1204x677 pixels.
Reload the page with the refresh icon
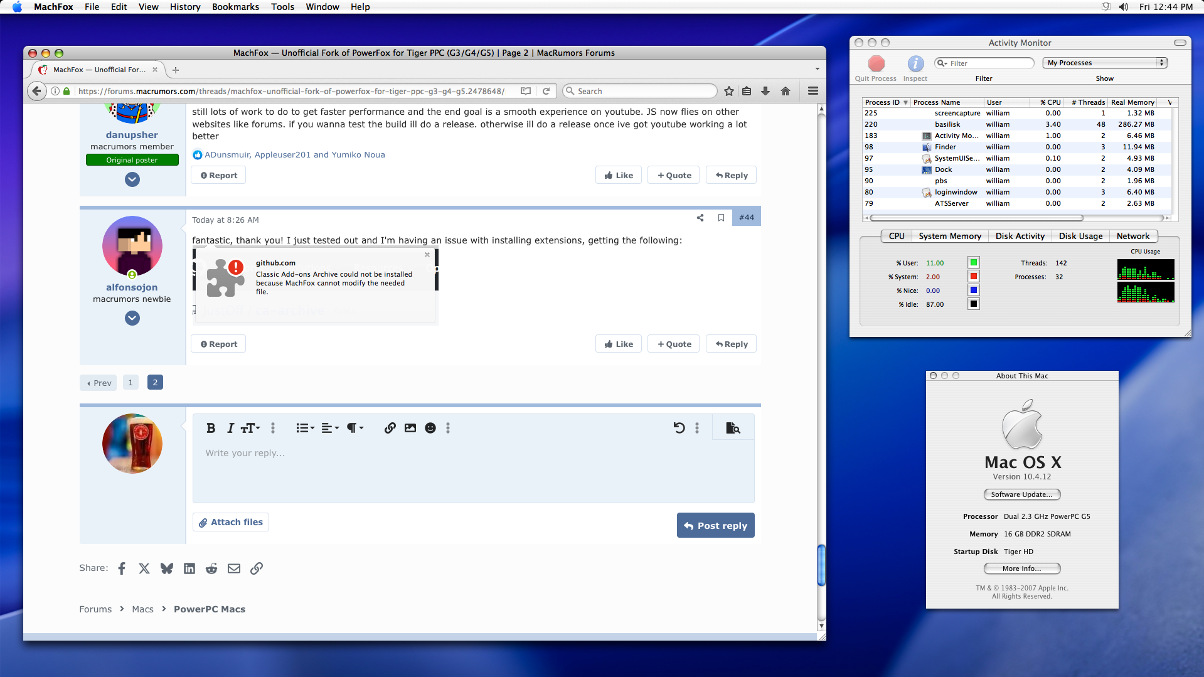546,91
